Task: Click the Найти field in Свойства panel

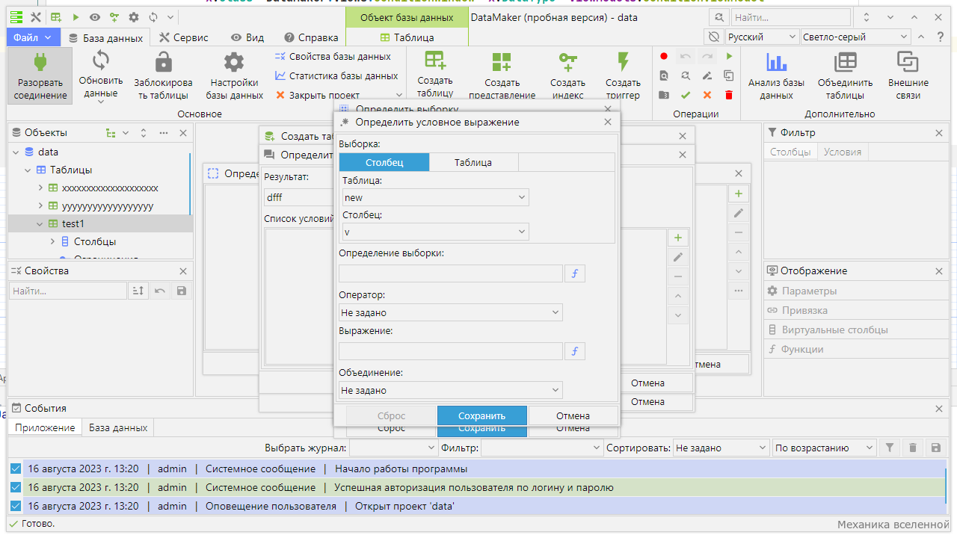Action: [68, 291]
